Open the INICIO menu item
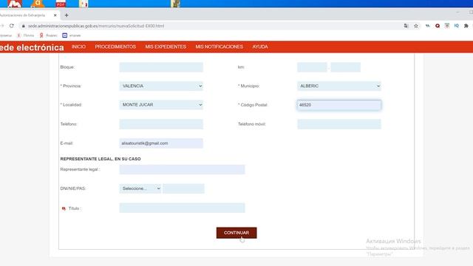Viewport: 473px width, 266px height. [x=78, y=47]
